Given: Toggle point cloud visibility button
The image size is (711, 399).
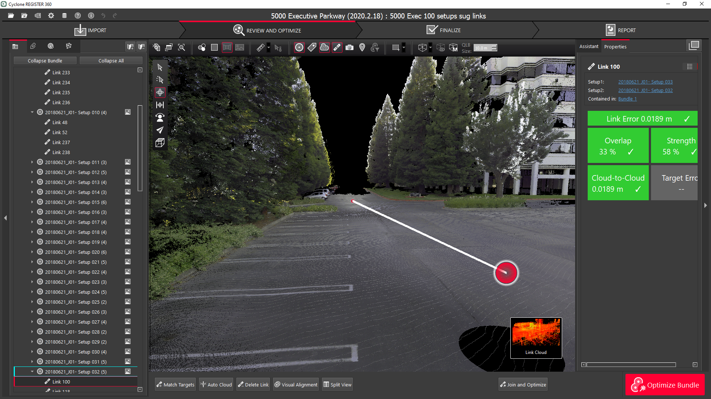Looking at the screenshot, I should click(x=324, y=48).
